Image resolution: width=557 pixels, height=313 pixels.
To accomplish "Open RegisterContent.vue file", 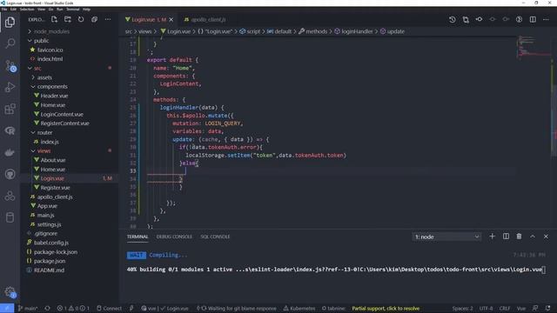I will (64, 123).
